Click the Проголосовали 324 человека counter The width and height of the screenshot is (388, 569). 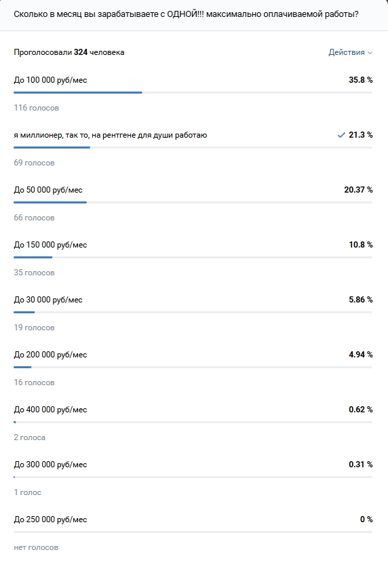(69, 52)
